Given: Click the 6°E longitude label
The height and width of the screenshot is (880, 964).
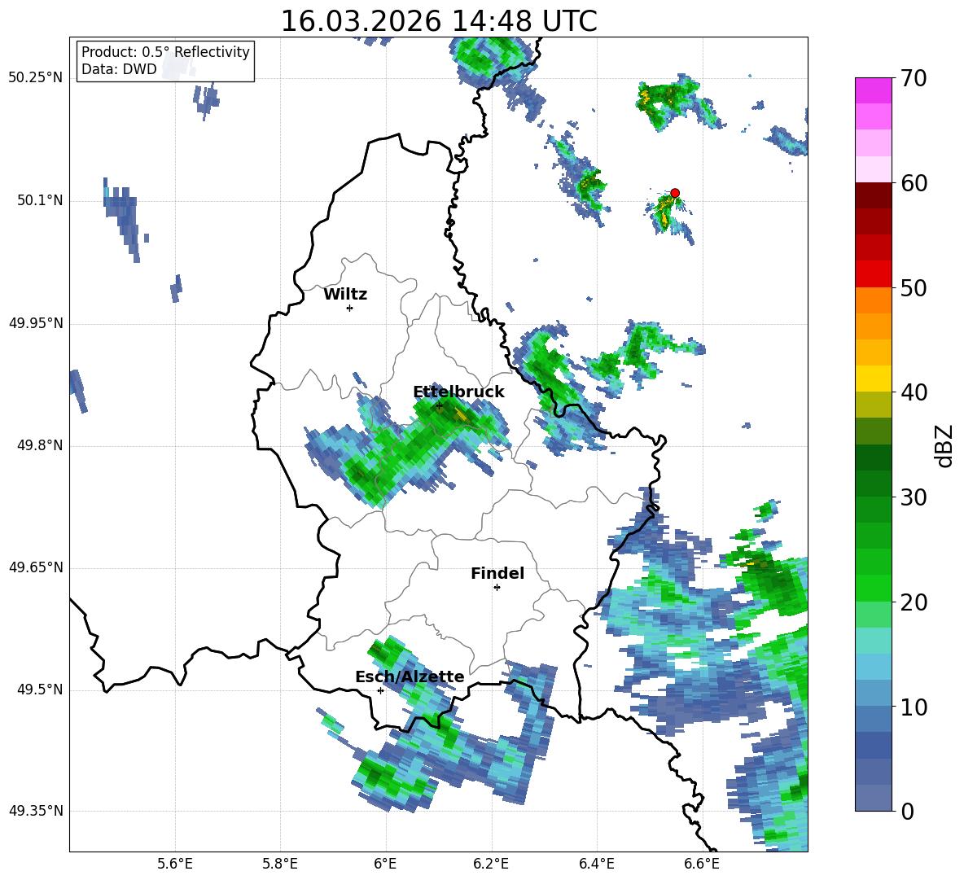Looking at the screenshot, I should [x=385, y=864].
